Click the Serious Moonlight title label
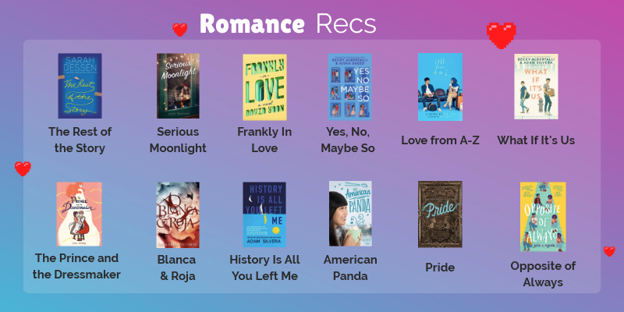Image resolution: width=624 pixels, height=312 pixels. [178, 140]
